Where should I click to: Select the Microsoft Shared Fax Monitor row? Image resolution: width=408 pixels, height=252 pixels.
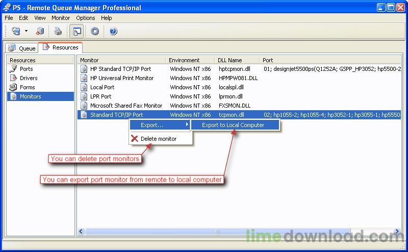tap(239, 106)
